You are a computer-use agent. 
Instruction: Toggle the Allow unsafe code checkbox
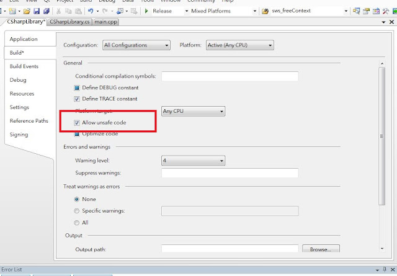[77, 123]
